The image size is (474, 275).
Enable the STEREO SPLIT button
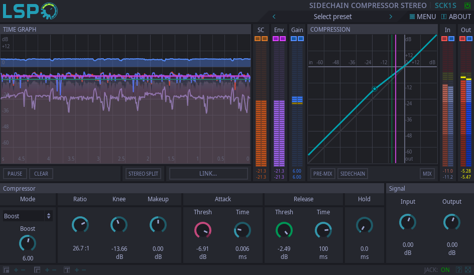[x=143, y=174]
